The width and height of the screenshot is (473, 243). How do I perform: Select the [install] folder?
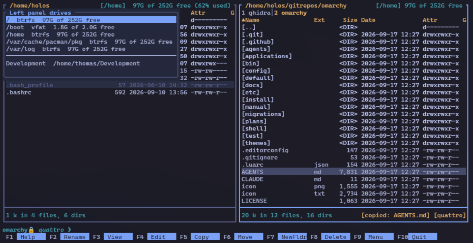coord(354,100)
